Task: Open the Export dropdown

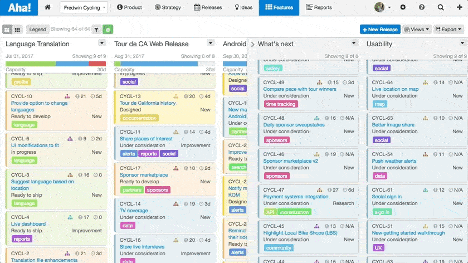Action: [x=448, y=30]
